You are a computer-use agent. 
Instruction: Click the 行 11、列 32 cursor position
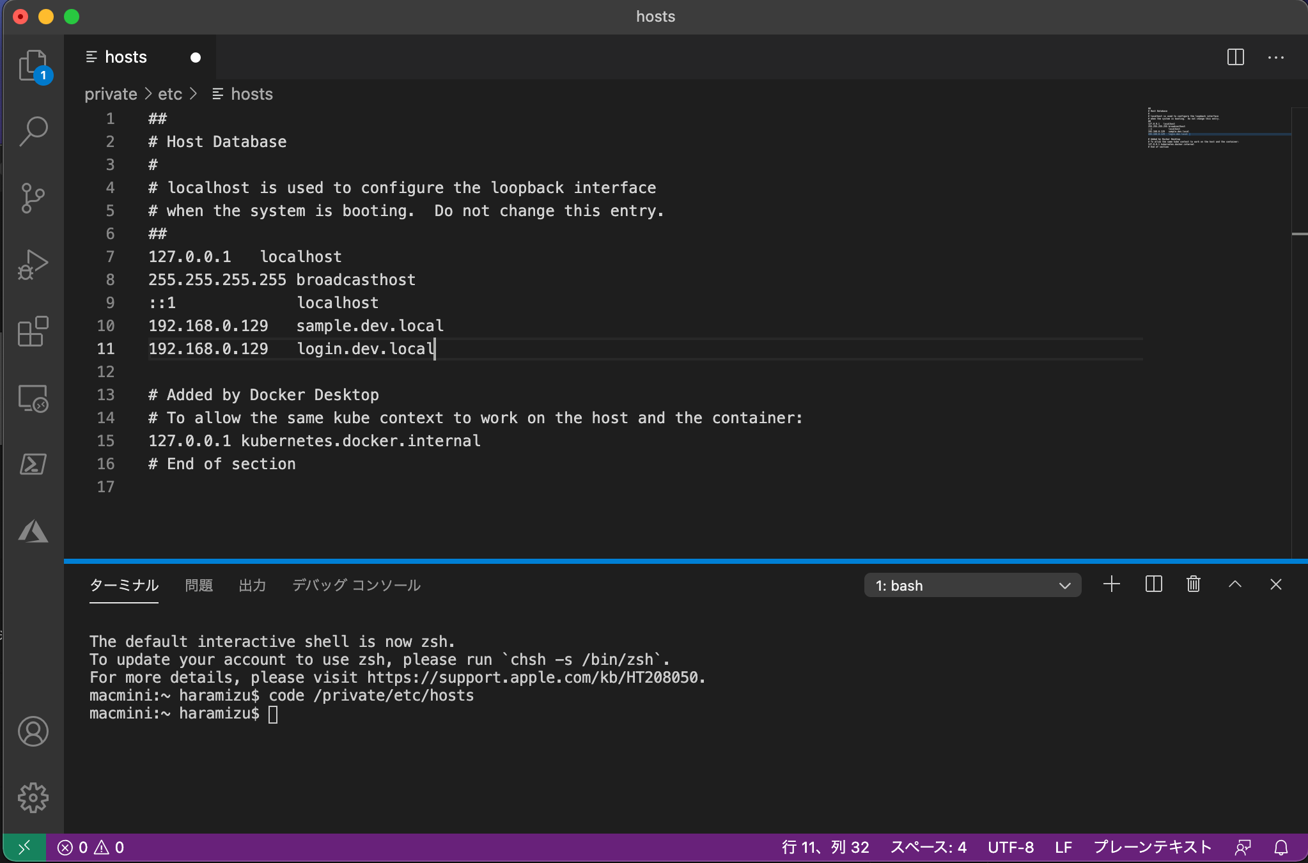tap(825, 848)
